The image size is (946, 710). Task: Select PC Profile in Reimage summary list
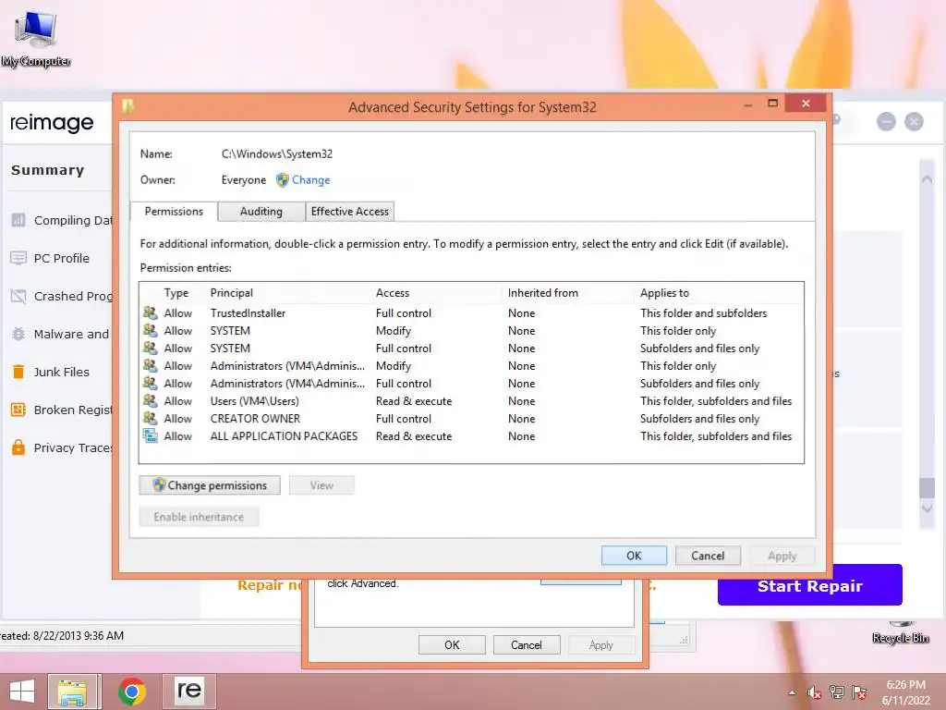click(x=62, y=259)
